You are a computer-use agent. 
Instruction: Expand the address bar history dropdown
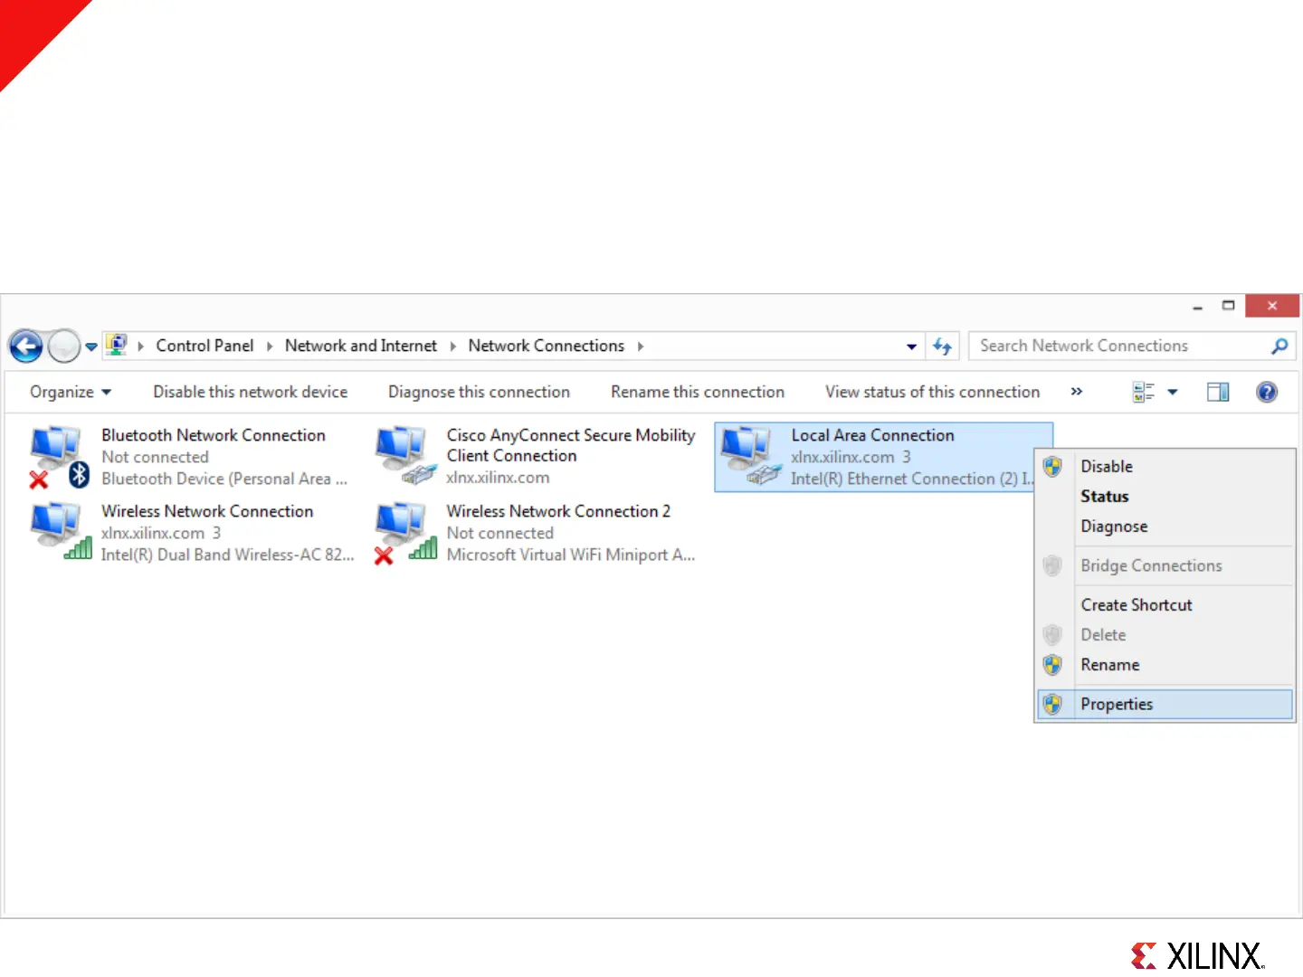click(x=911, y=346)
